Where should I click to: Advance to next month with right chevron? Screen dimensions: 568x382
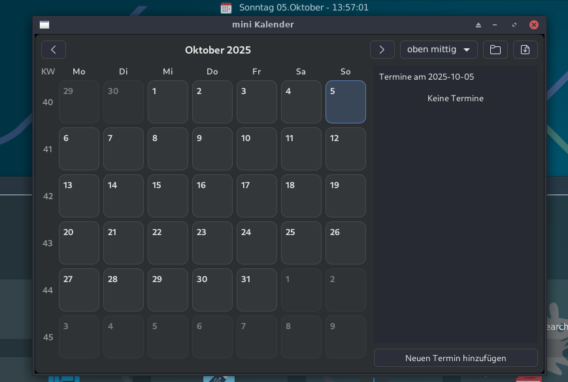tap(382, 50)
